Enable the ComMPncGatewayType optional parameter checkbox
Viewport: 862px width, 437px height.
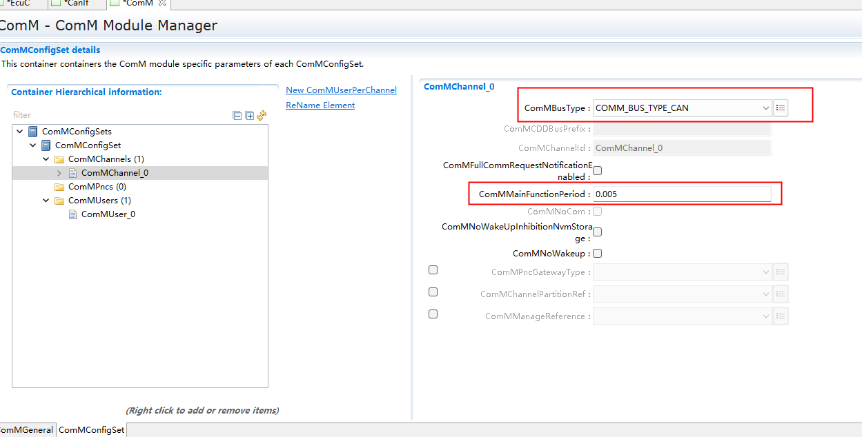(433, 270)
